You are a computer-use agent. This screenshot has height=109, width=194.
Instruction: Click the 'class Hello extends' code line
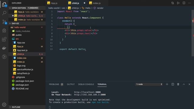[80, 18]
